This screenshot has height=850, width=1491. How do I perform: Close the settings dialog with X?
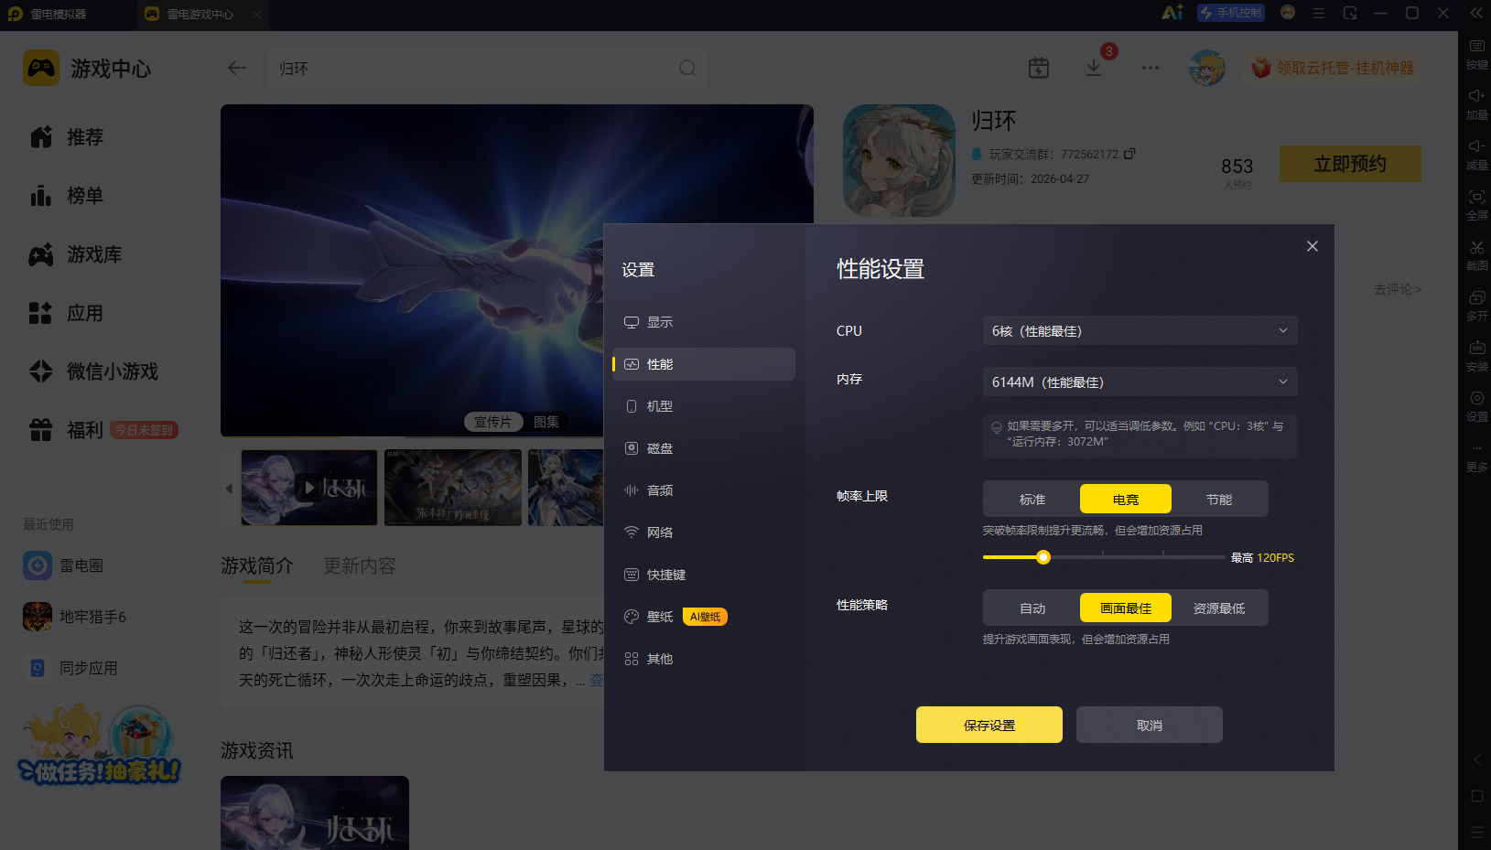(1313, 246)
